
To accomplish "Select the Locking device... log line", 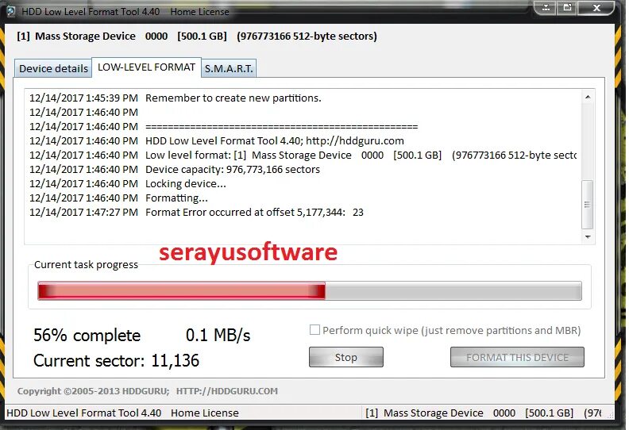I will click(x=128, y=184).
